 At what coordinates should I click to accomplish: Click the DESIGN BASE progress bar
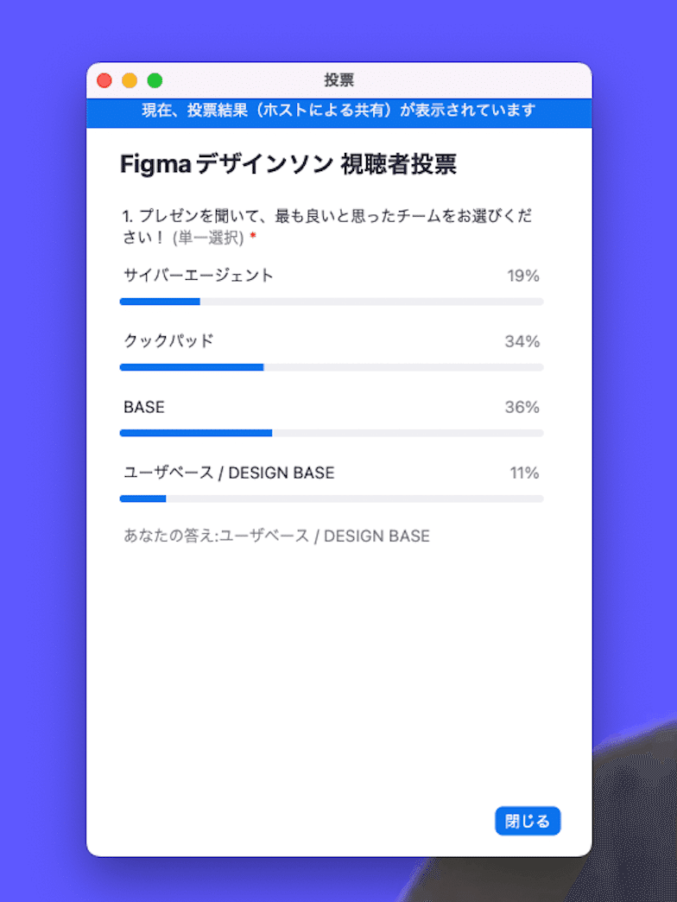coord(332,499)
